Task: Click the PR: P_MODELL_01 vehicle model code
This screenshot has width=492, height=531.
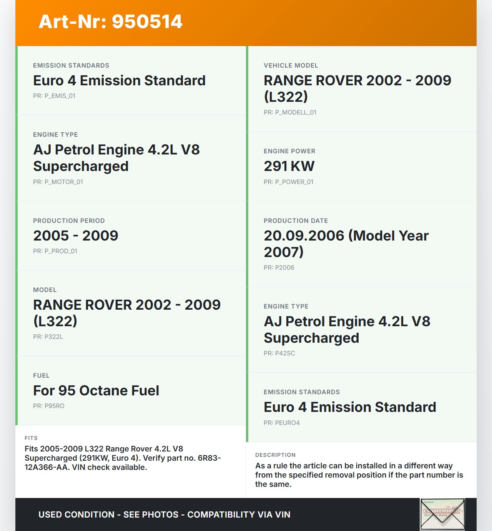Action: coord(290,112)
